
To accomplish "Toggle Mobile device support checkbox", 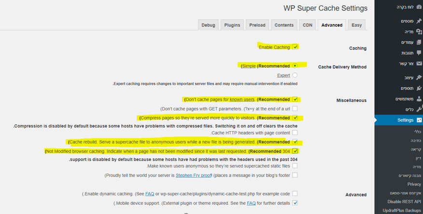I will click(x=295, y=203).
